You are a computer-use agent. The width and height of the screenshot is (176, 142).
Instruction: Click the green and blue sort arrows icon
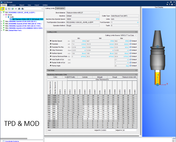tap(13, 9)
